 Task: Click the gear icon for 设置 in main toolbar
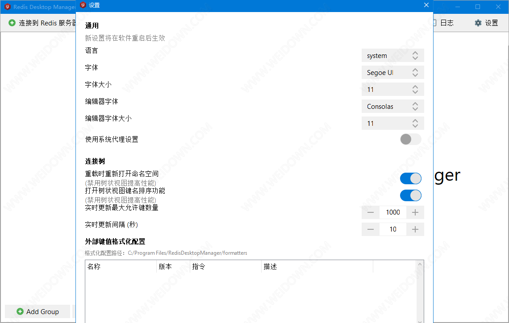click(478, 23)
